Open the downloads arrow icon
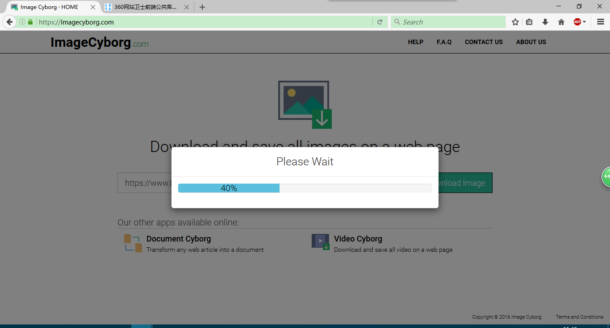 545,22
